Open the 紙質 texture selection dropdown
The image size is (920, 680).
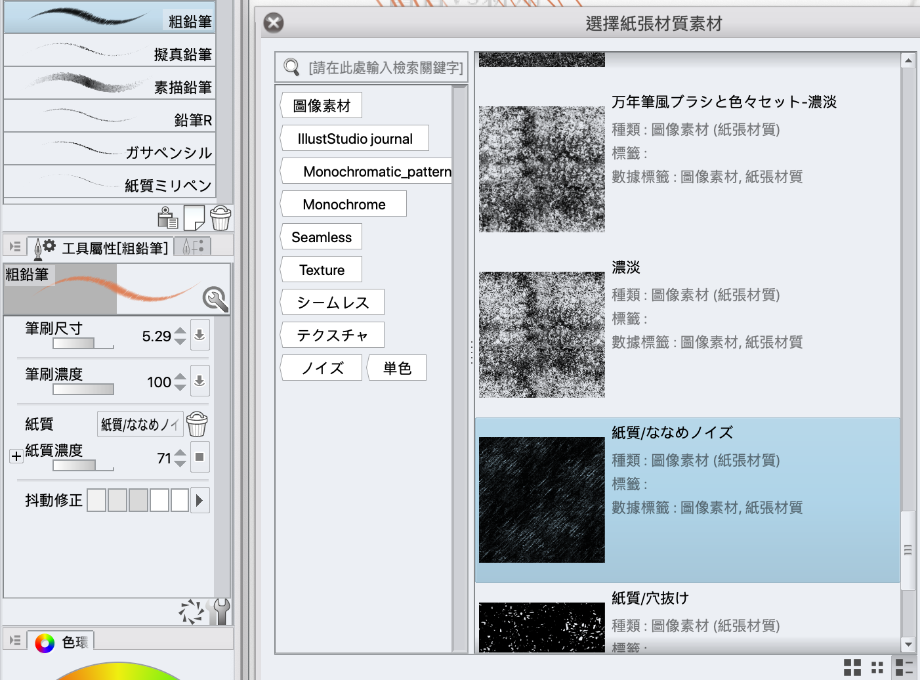coord(140,425)
